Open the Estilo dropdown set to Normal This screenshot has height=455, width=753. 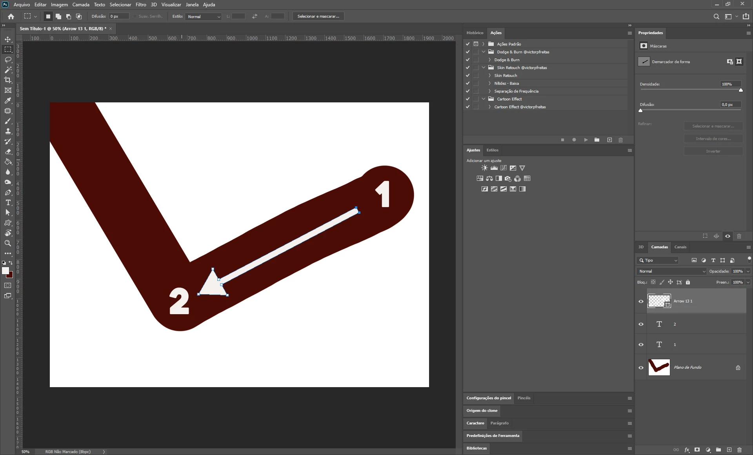pos(204,16)
